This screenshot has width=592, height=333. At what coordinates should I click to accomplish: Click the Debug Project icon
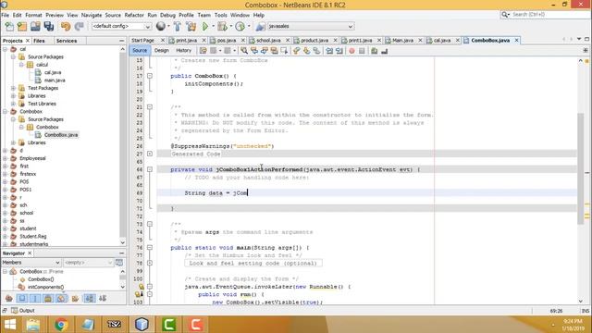click(222, 26)
